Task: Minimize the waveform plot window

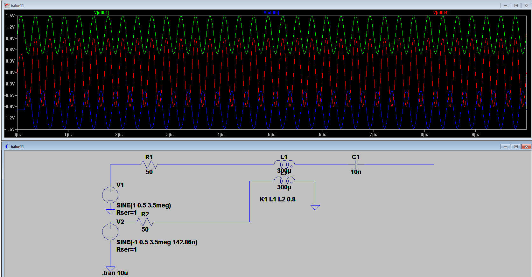Action: (505, 5)
